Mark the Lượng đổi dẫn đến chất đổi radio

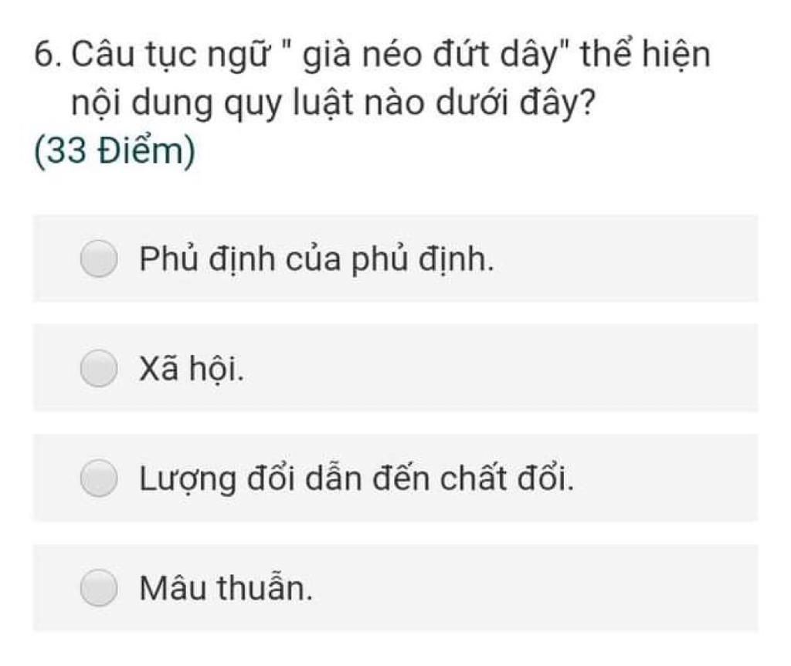click(x=99, y=478)
